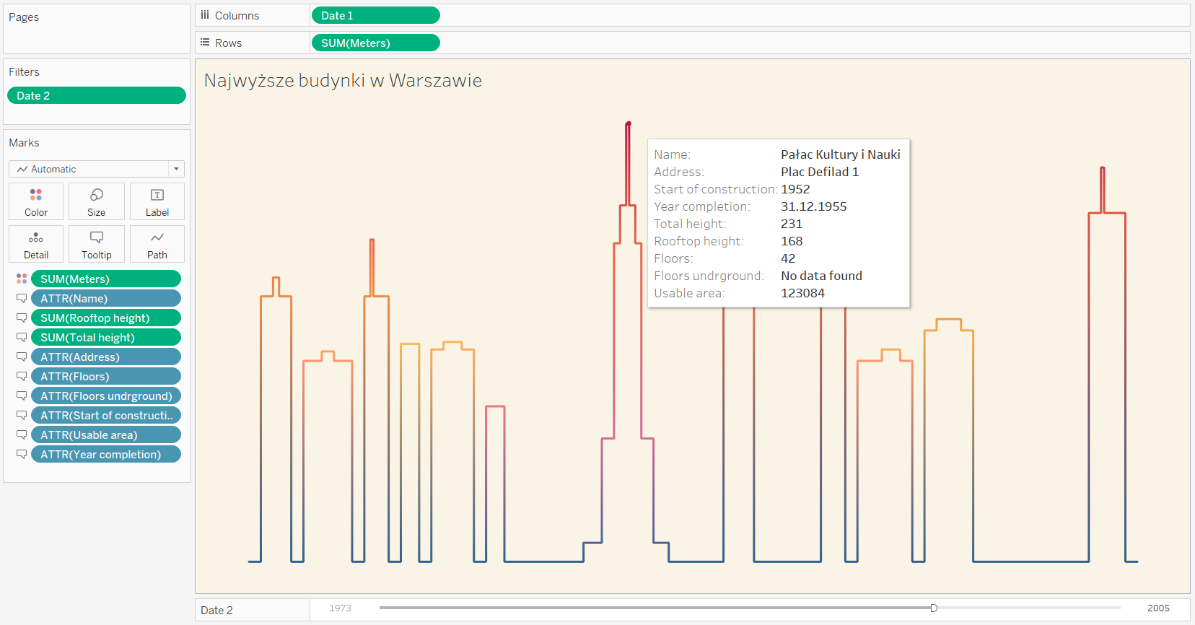Open the Label marks card

point(157,201)
